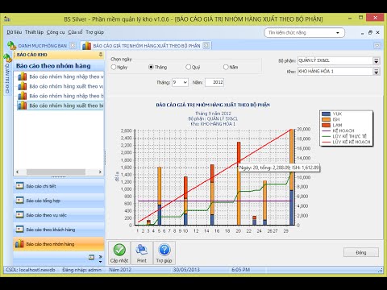The width and height of the screenshot is (387, 290).
Task: Select the Quý radio button
Action: [x=189, y=67]
